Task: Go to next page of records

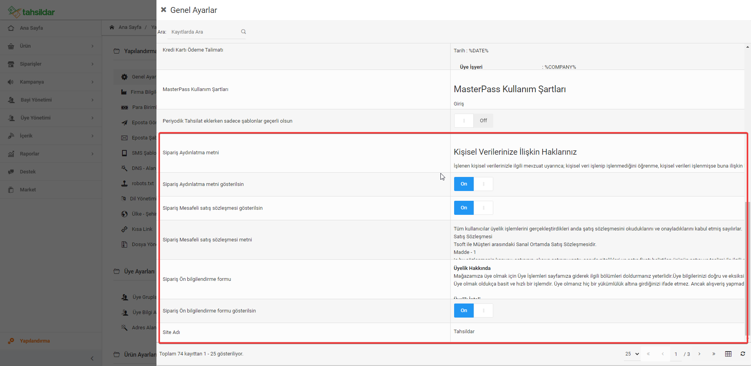Action: click(699, 354)
